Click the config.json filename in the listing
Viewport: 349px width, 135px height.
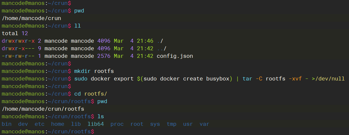click(x=175, y=56)
